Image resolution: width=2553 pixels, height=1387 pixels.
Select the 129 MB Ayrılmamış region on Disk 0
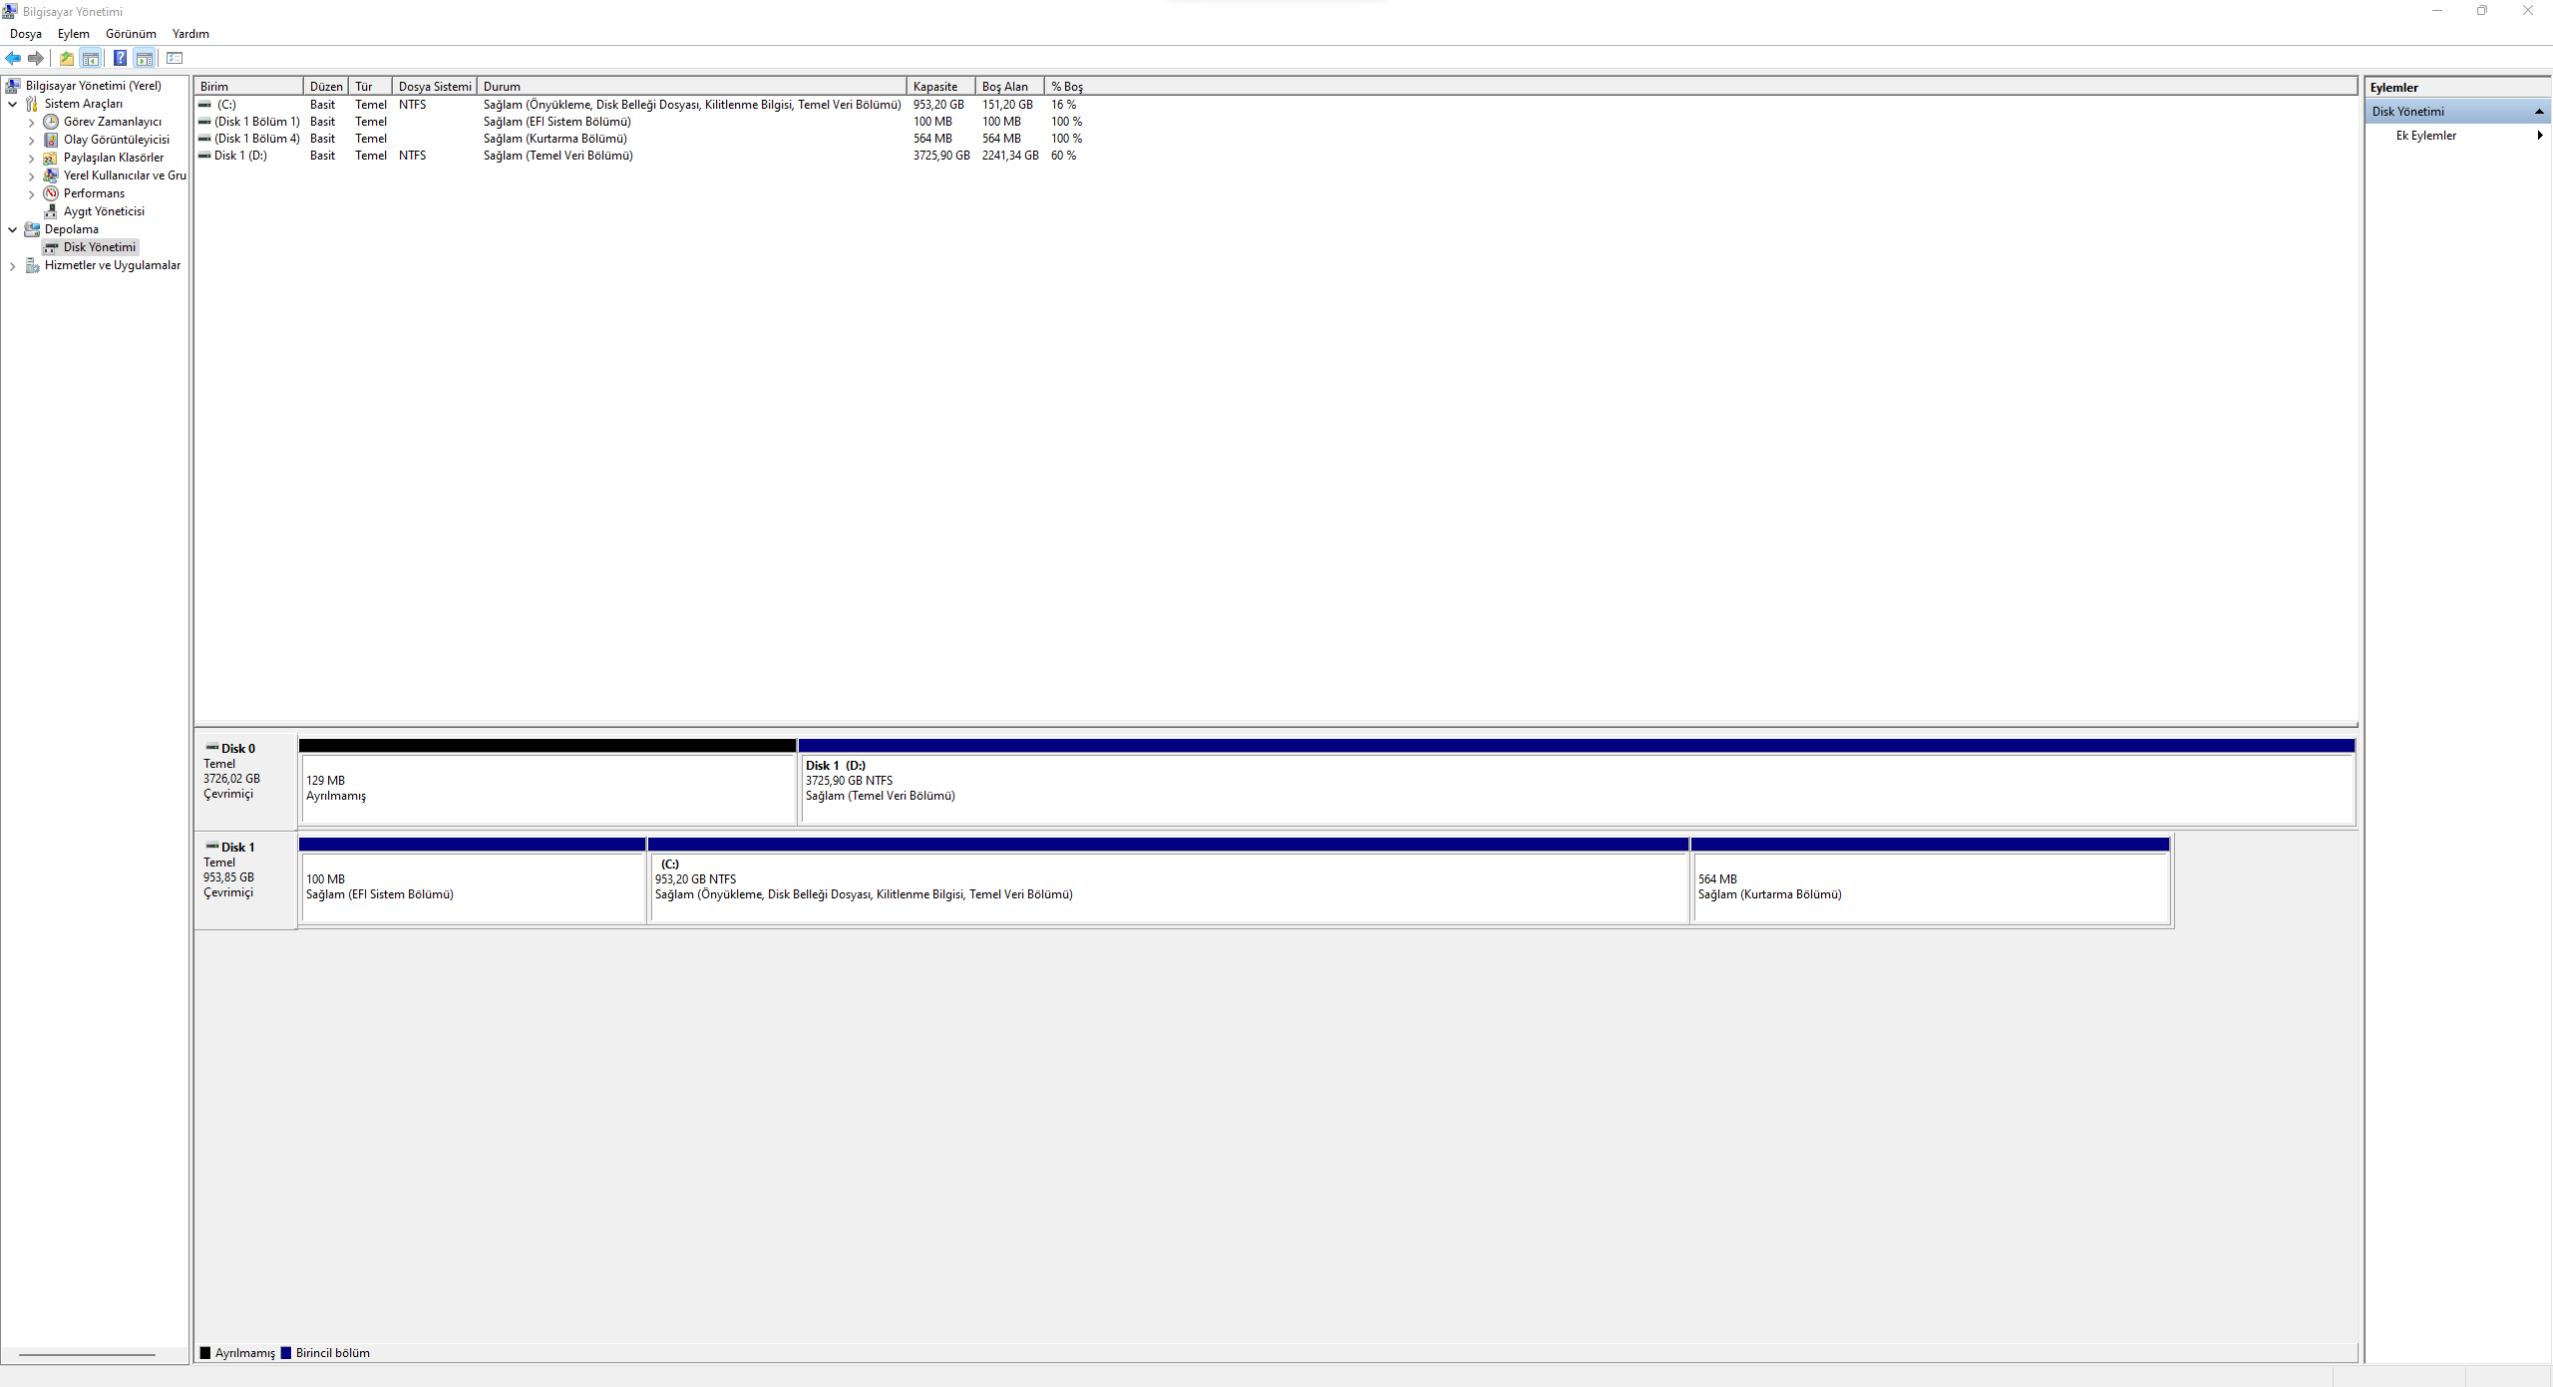click(x=547, y=782)
